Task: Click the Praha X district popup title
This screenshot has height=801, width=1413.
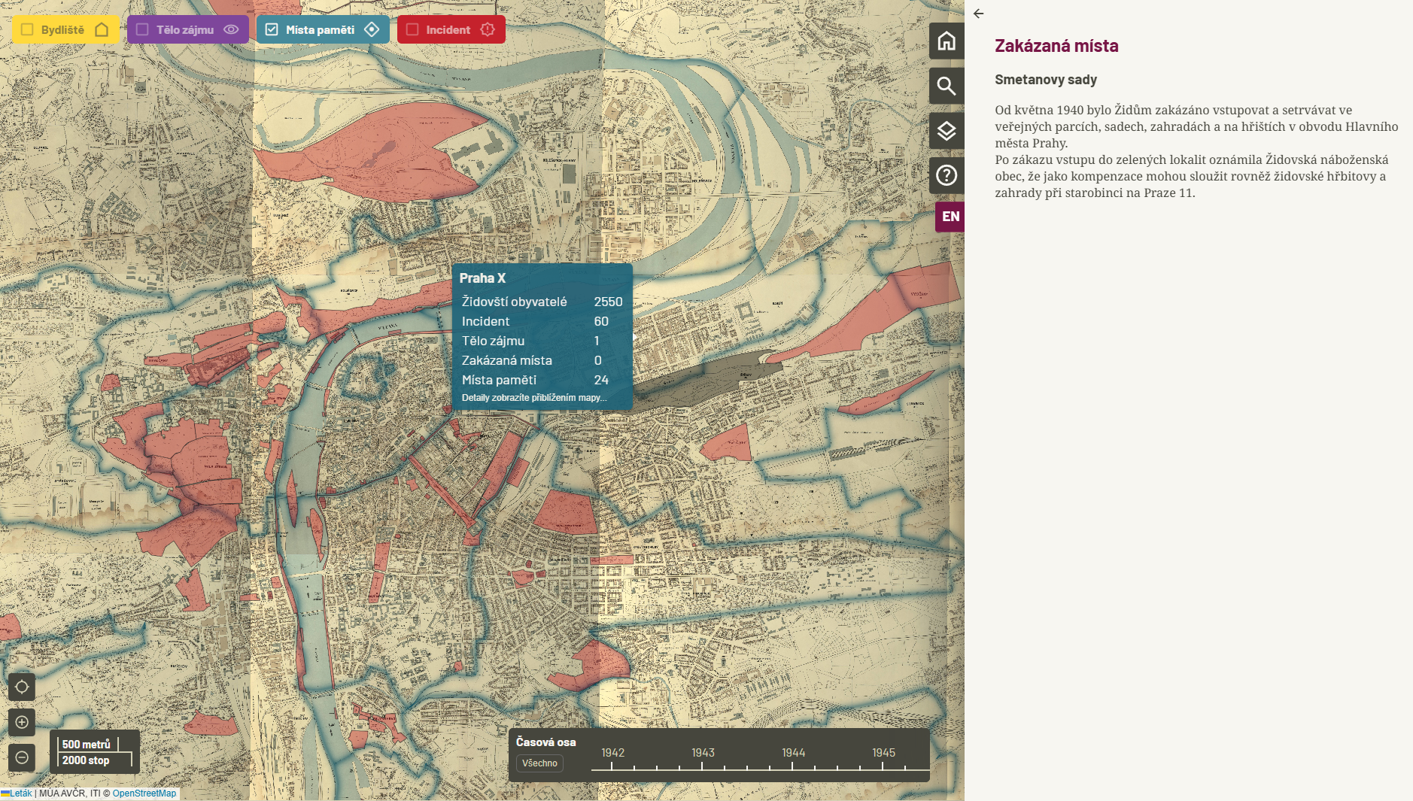Action: click(482, 278)
